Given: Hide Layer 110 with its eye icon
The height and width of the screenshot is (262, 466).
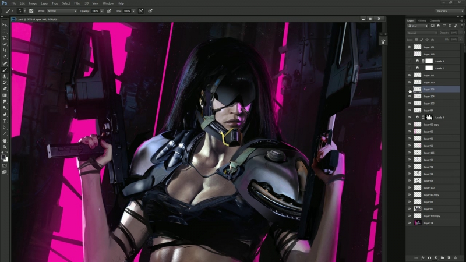Looking at the screenshot, I should 409,82.
